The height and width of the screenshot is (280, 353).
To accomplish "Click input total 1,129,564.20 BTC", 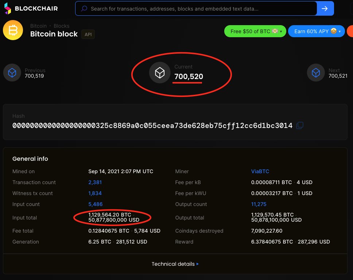I will tap(110, 215).
